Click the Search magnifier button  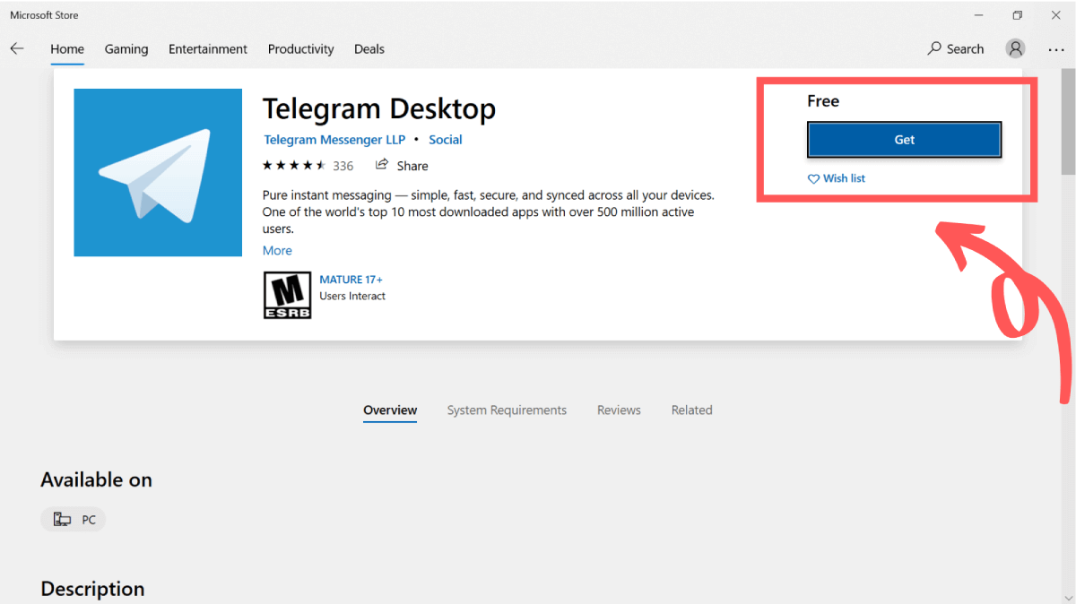tap(956, 48)
